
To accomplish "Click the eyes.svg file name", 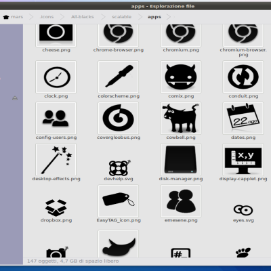I will (x=243, y=220).
